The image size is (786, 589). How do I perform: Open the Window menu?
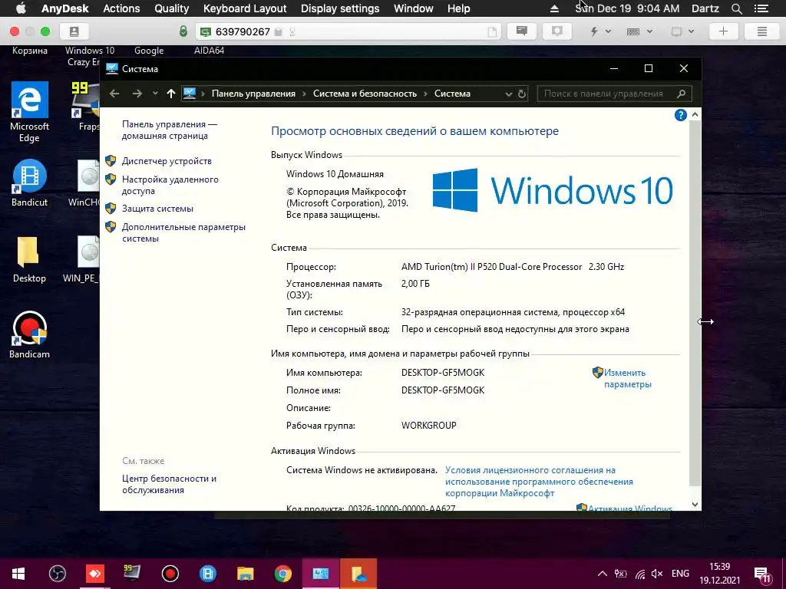(413, 8)
